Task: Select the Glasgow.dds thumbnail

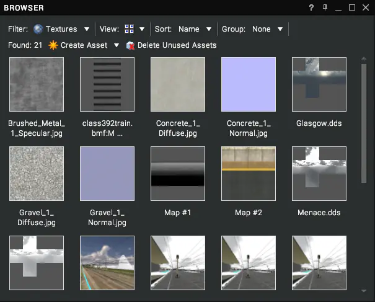Action: click(x=319, y=84)
